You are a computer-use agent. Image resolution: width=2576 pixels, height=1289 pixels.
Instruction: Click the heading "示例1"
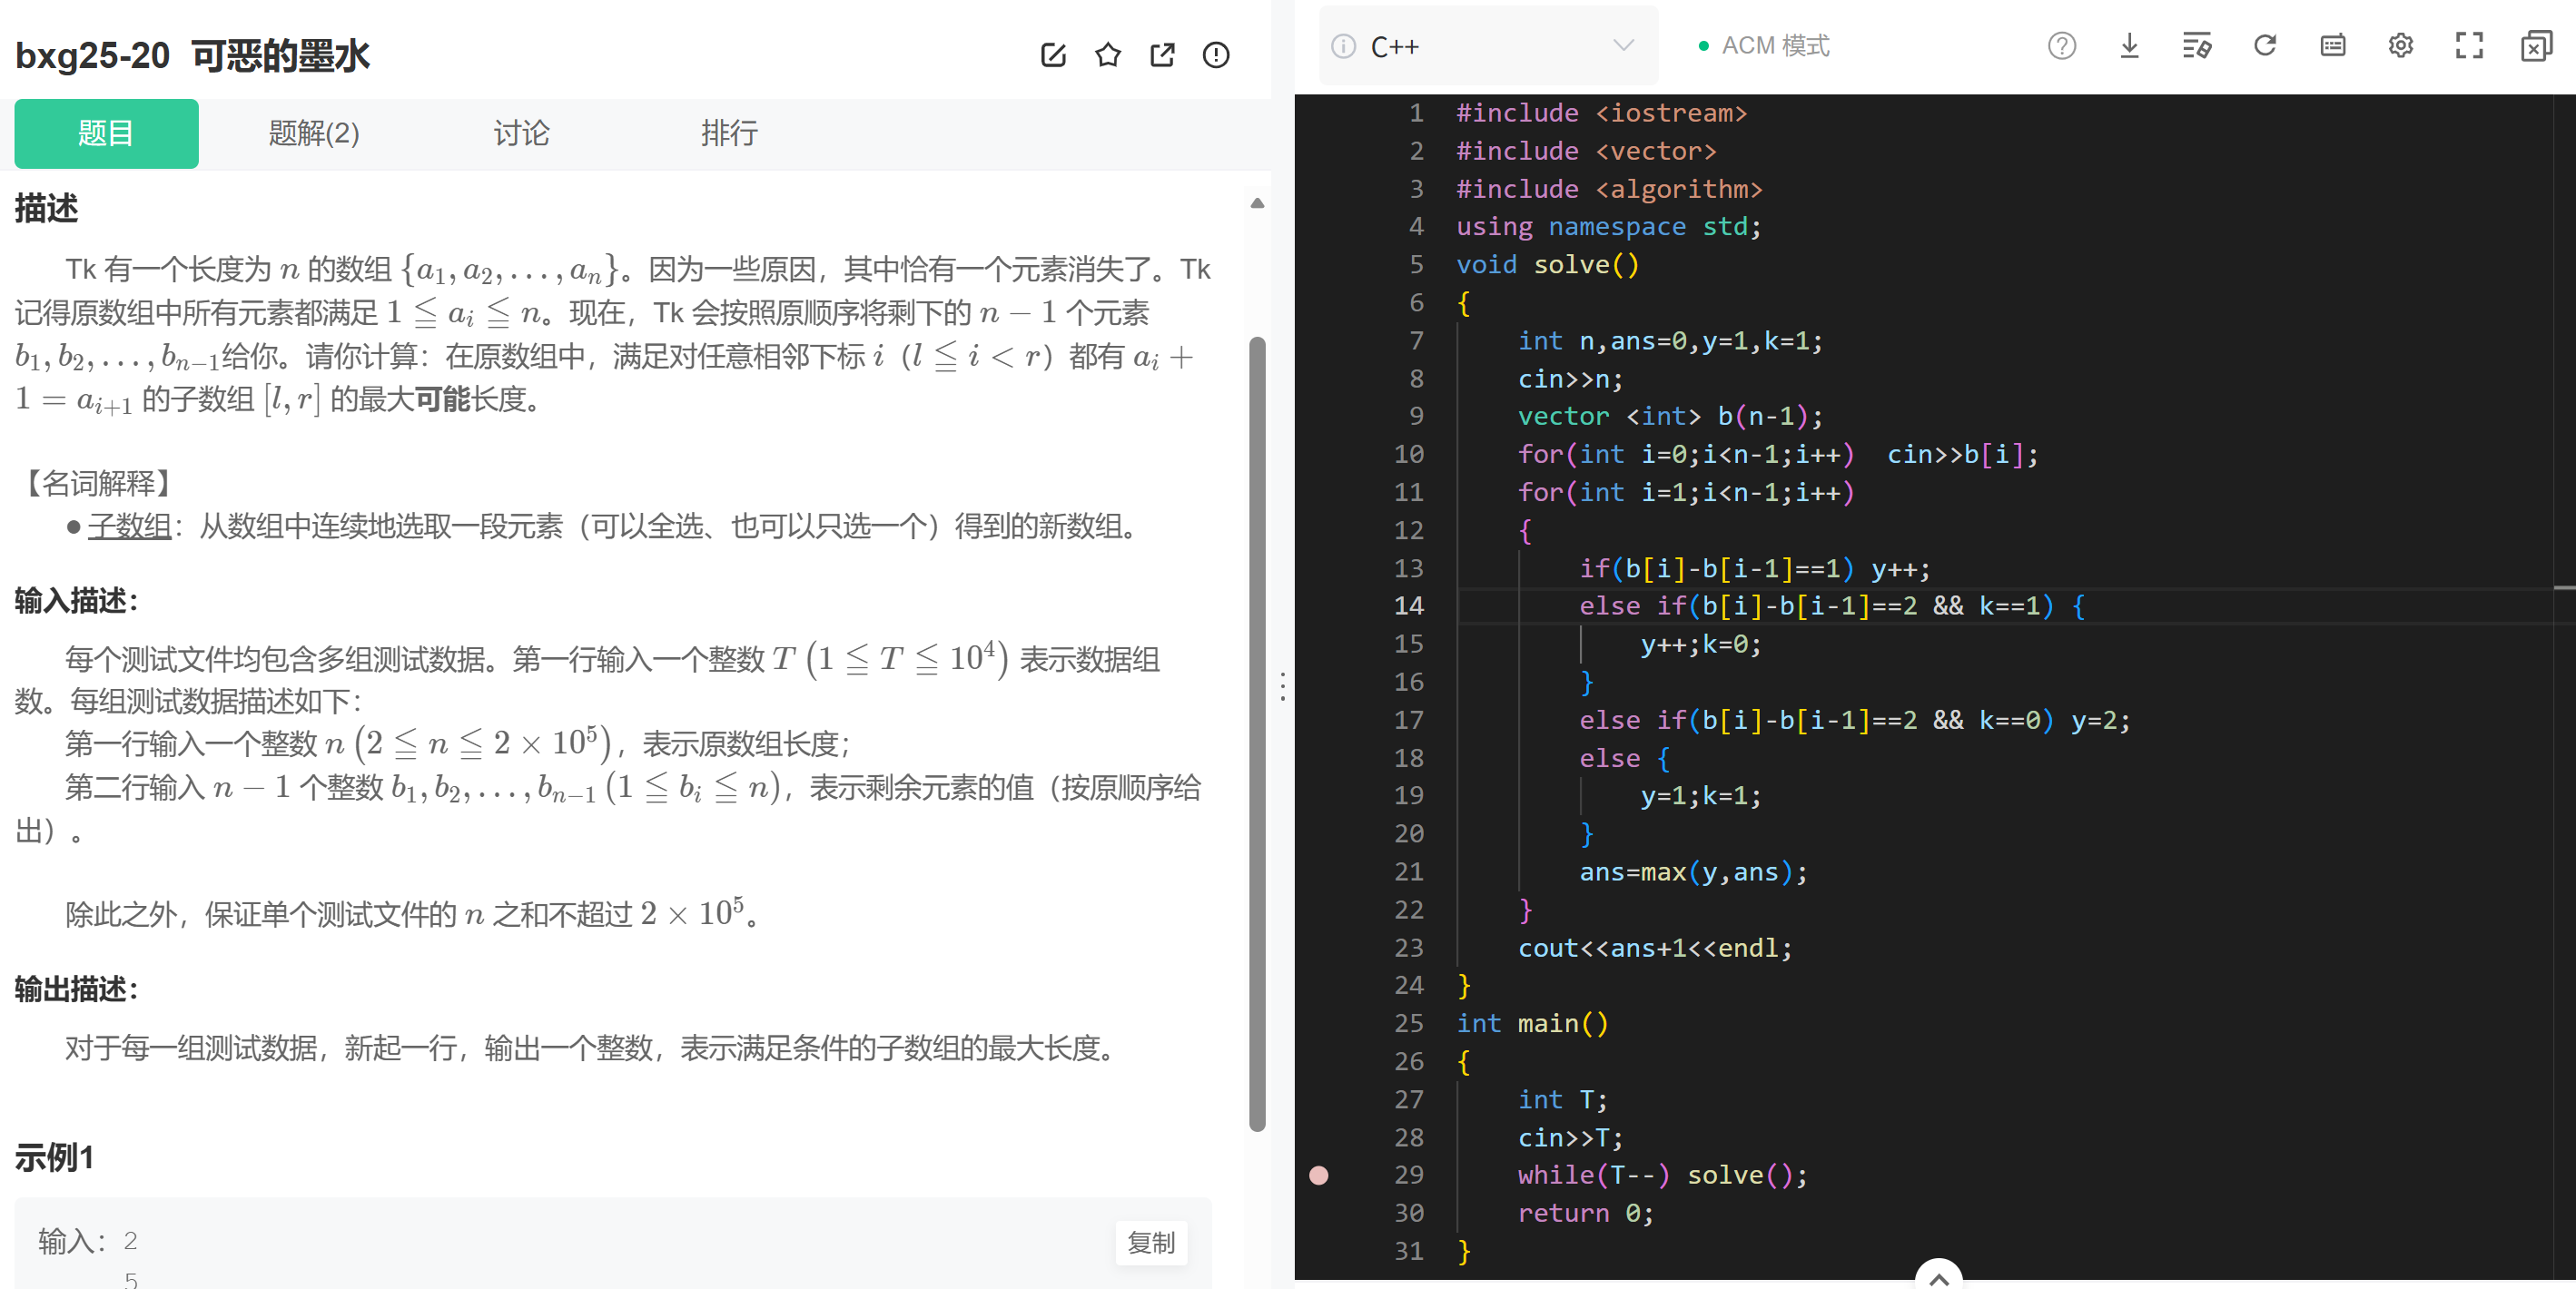(x=54, y=1158)
